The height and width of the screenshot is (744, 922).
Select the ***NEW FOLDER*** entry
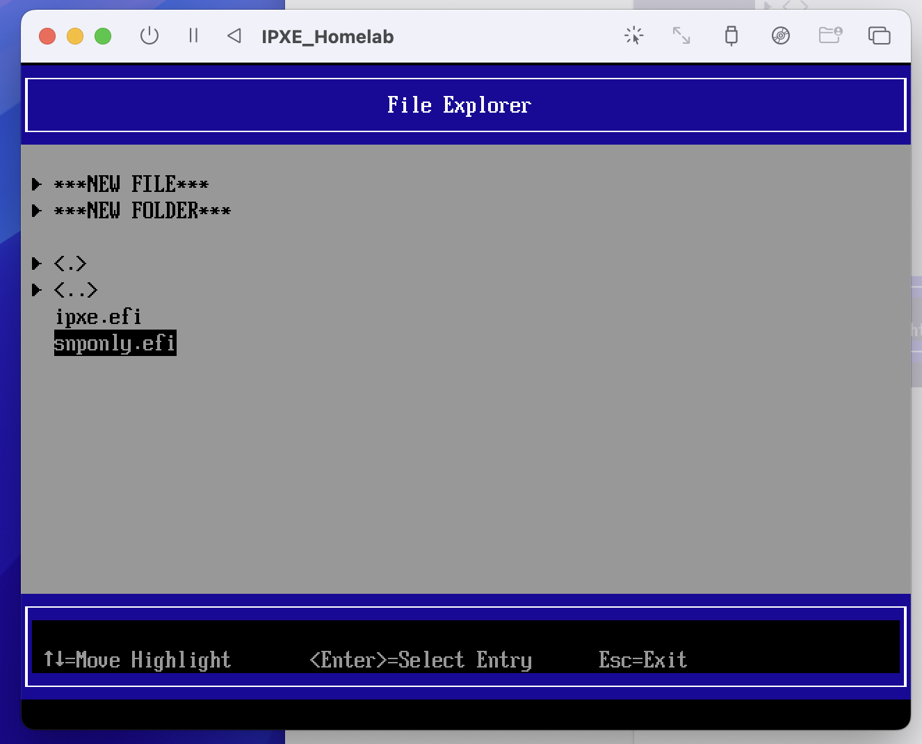point(143,211)
